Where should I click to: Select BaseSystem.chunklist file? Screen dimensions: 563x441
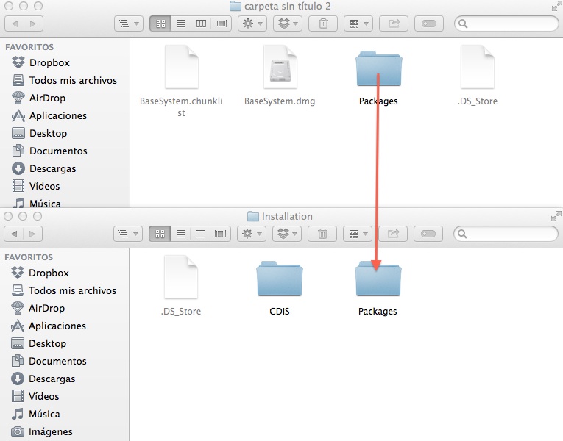(x=181, y=68)
